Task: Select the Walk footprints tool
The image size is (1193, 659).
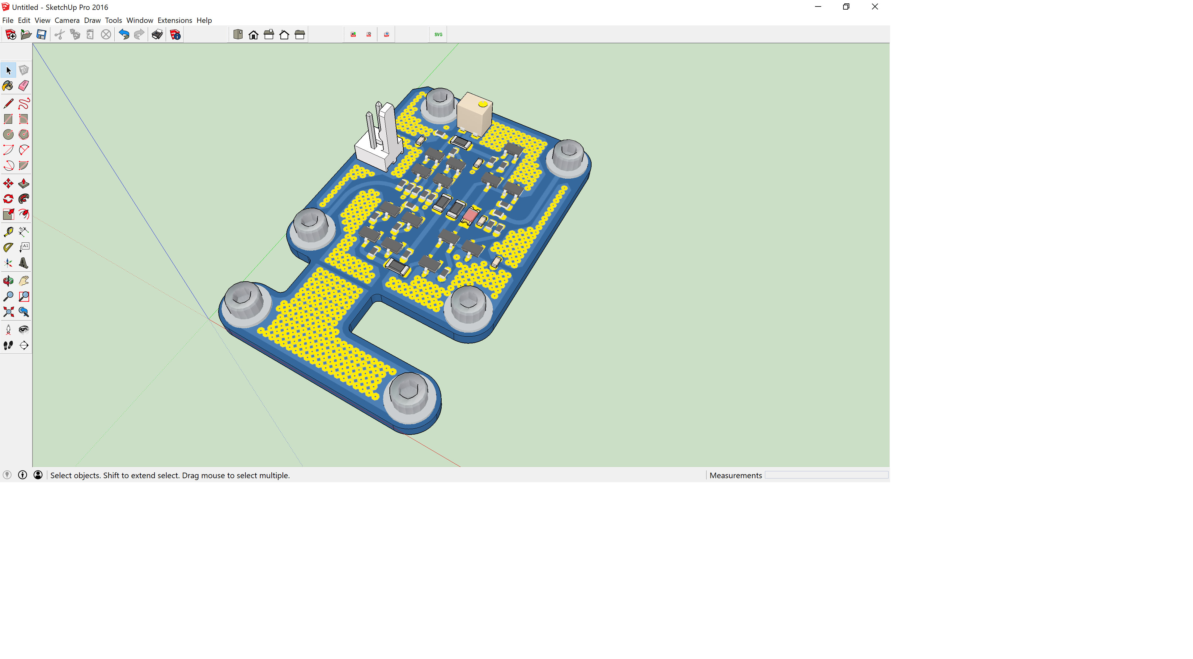Action: click(x=8, y=345)
